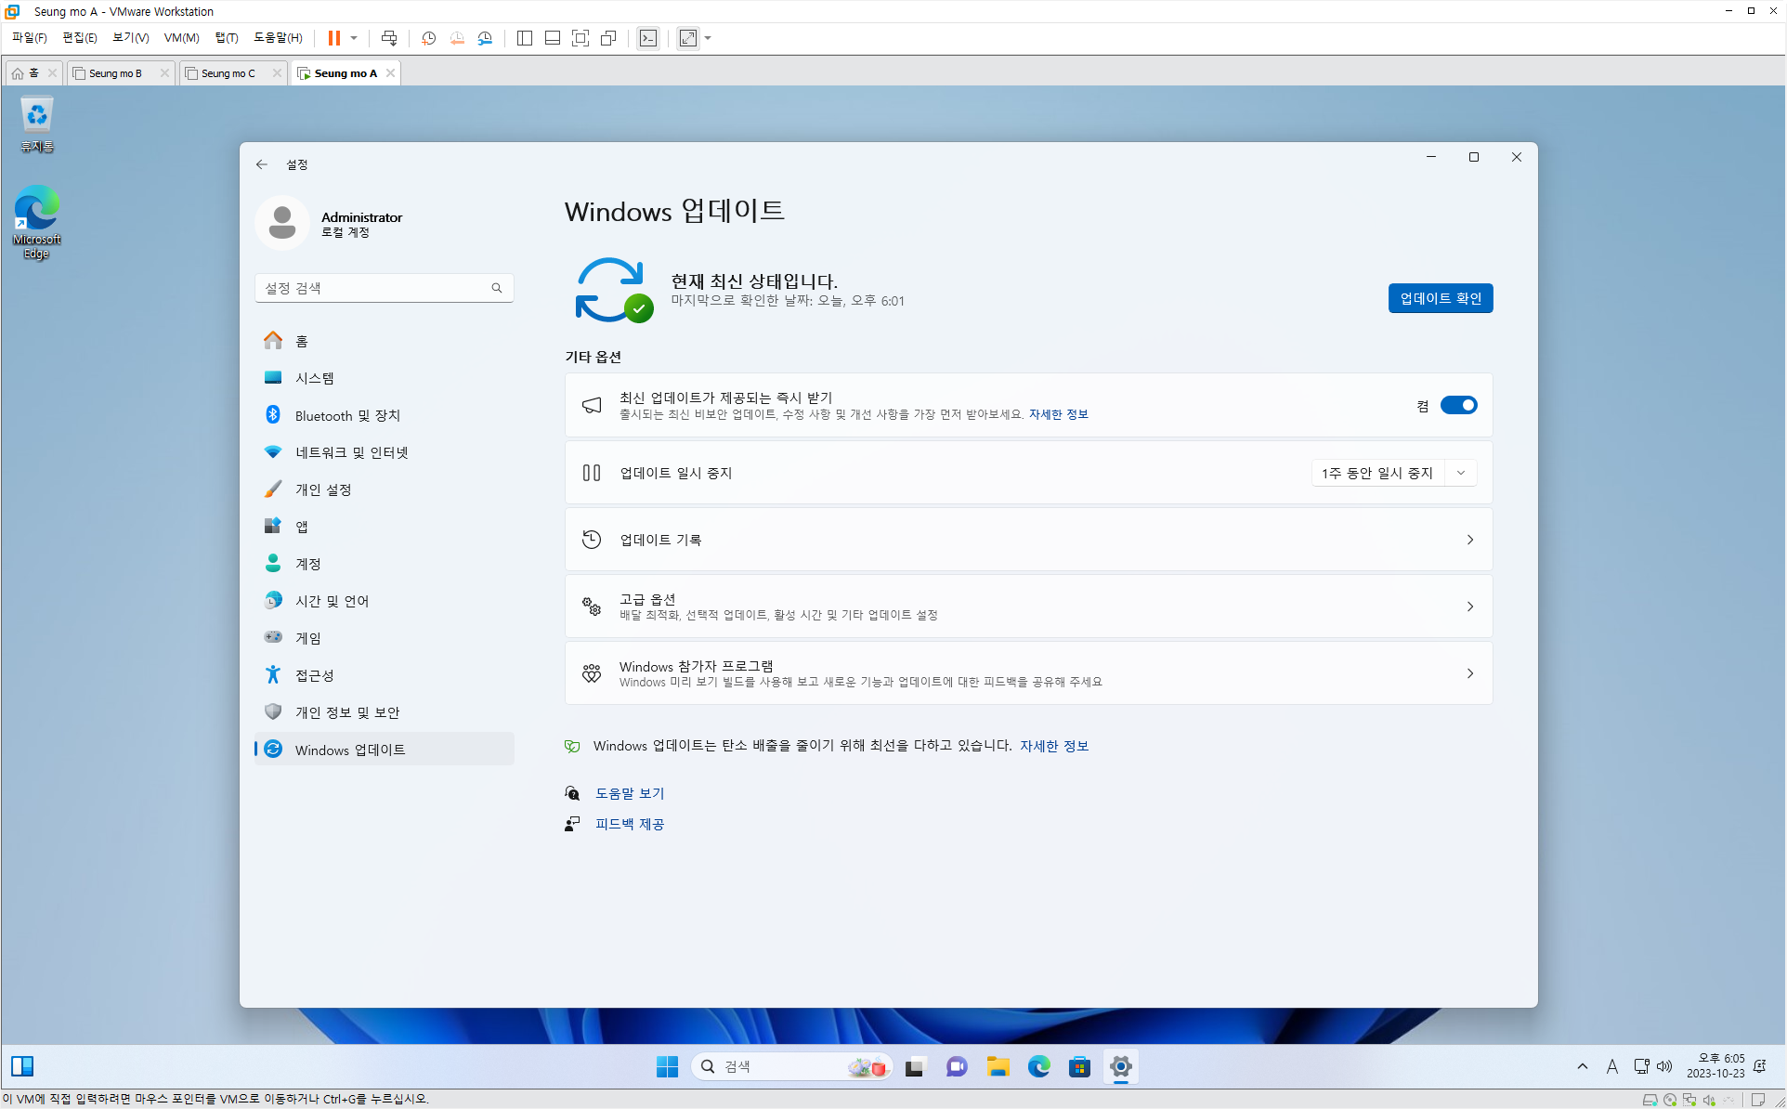The image size is (1787, 1109).
Task: Expand 고급 옵션 advanced options entry
Action: (1028, 607)
